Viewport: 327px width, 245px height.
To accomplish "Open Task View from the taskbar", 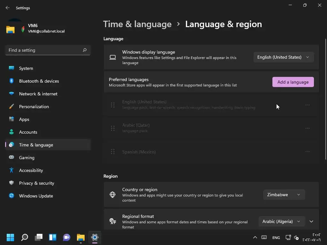I will point(39,237).
